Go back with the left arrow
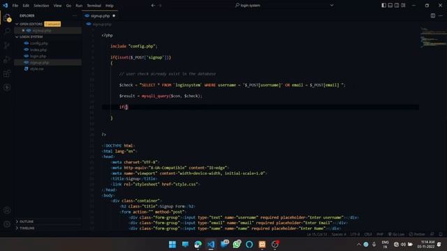The image size is (447, 251). coord(153,6)
